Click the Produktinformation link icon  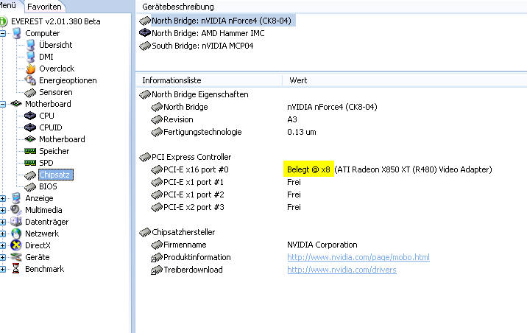(x=157, y=258)
